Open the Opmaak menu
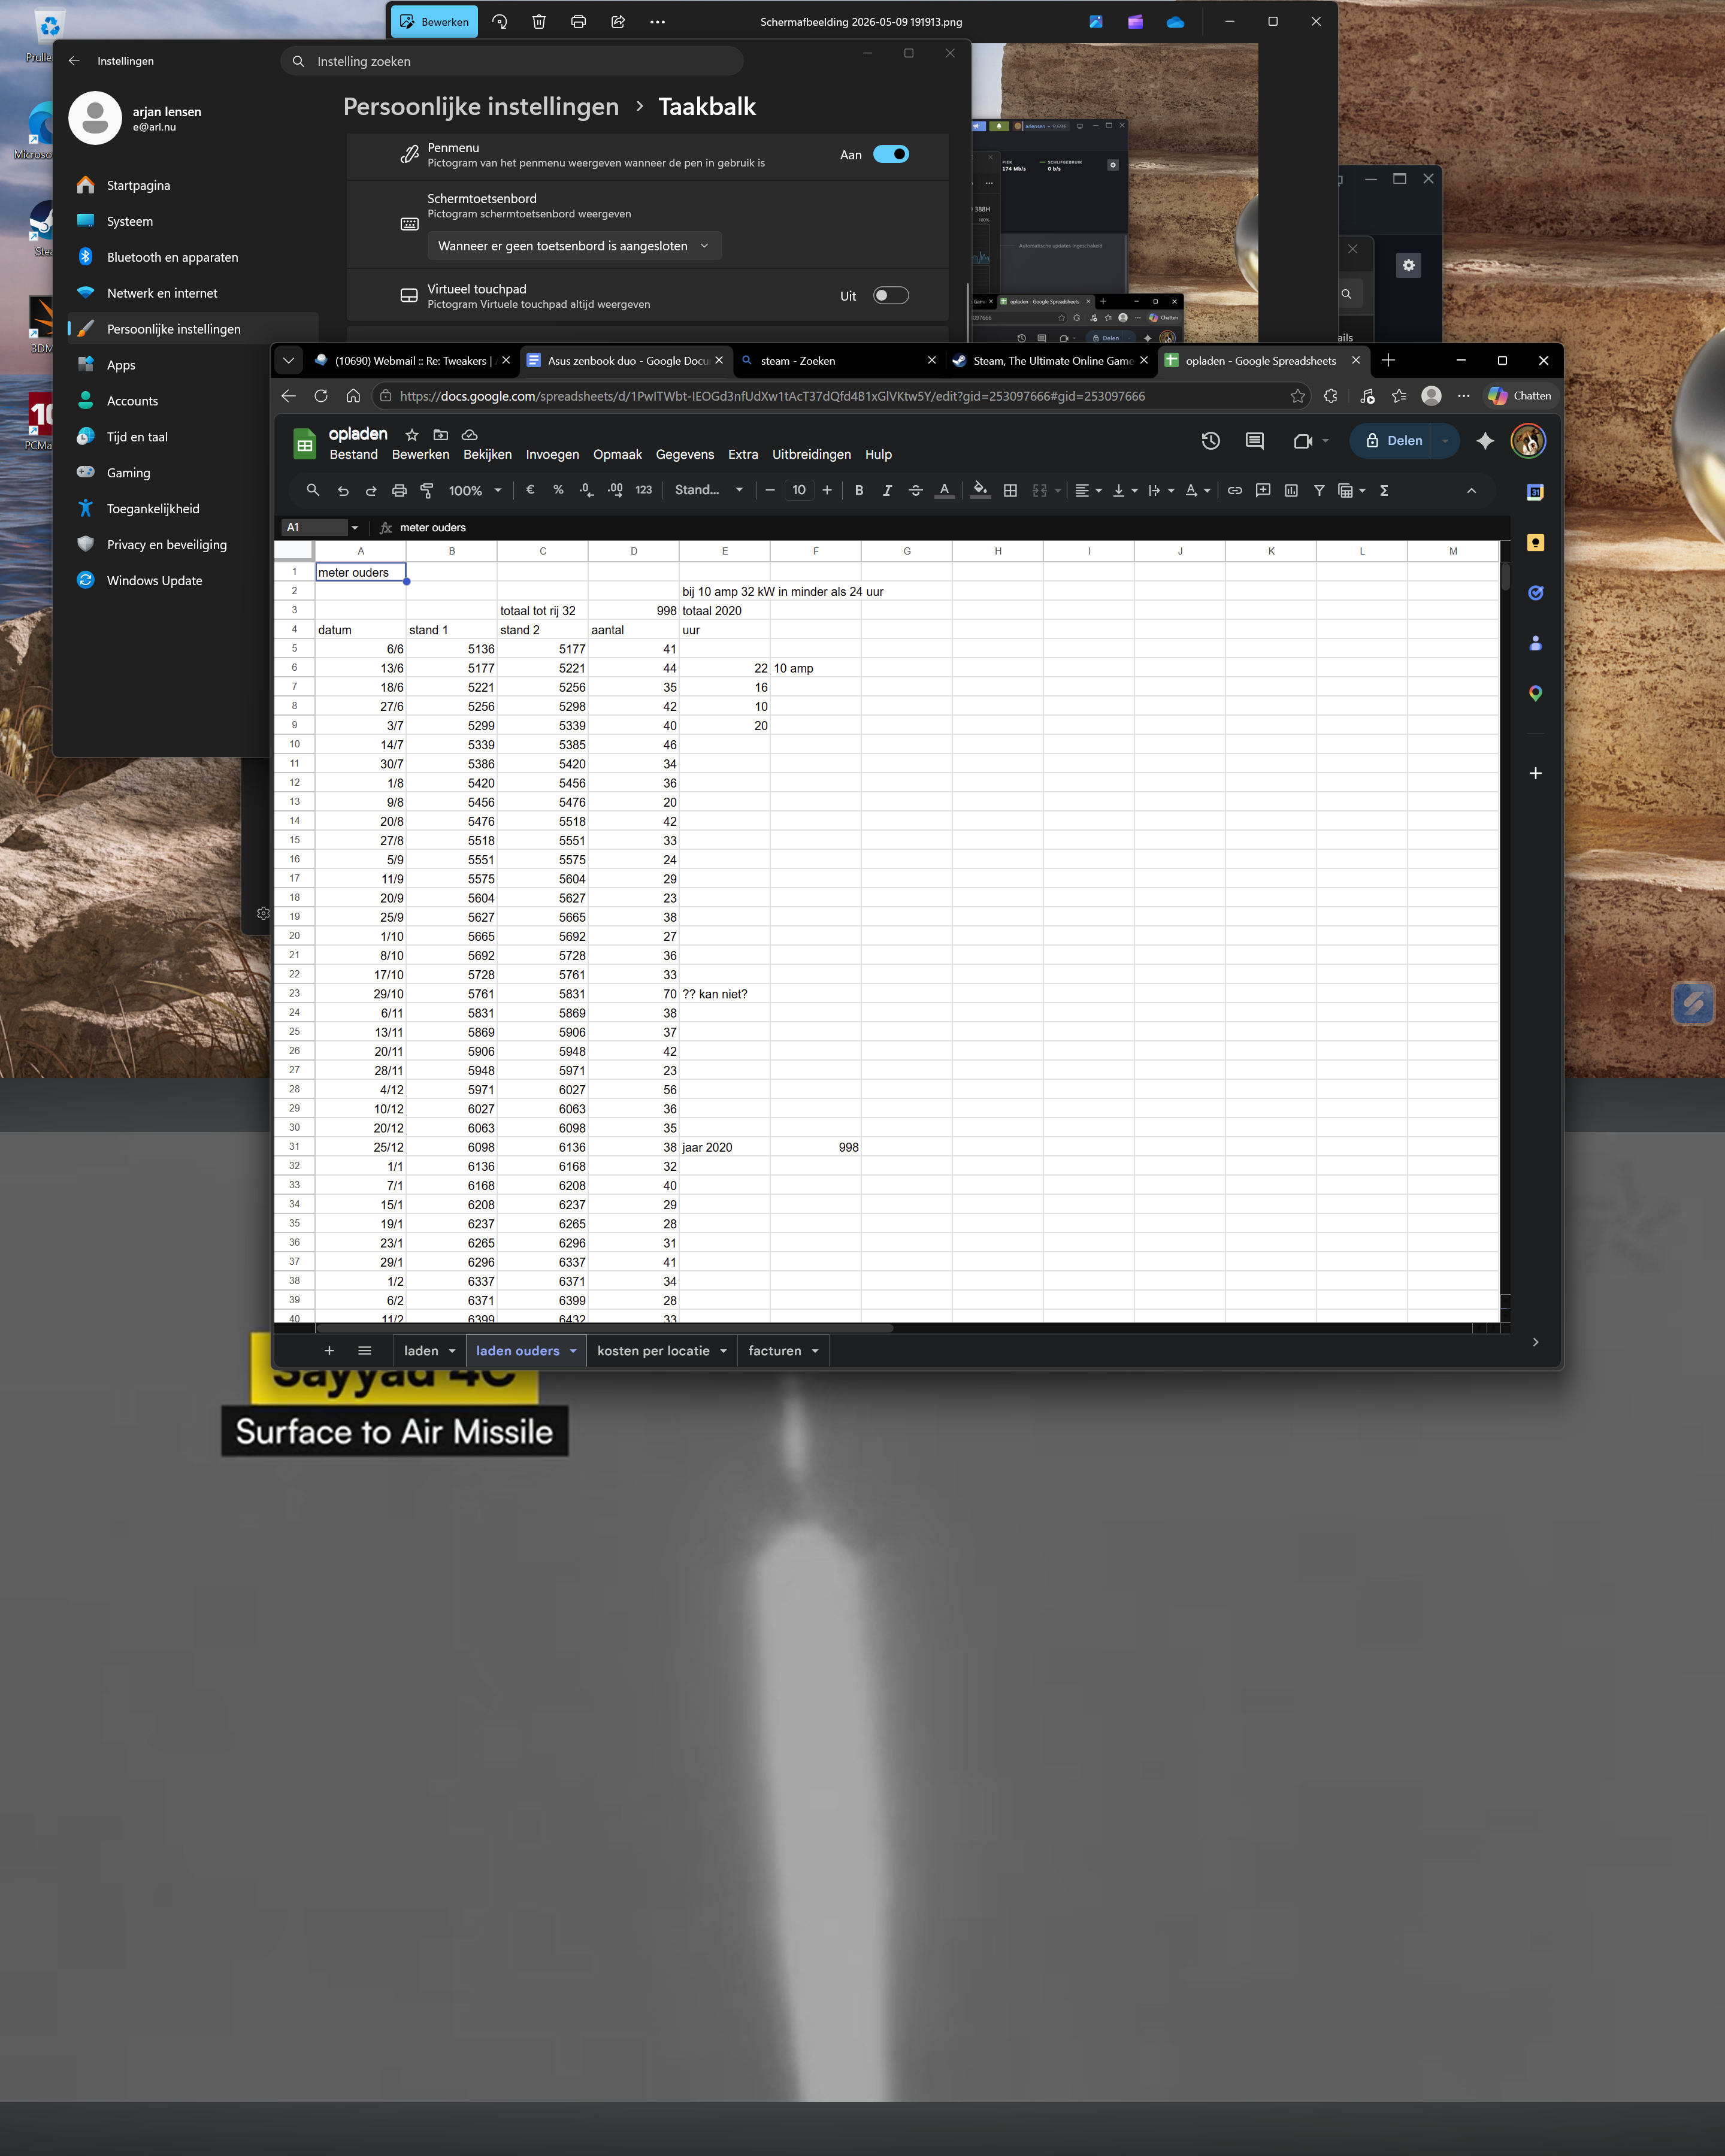Screen dimensions: 1725x2156 617,454
